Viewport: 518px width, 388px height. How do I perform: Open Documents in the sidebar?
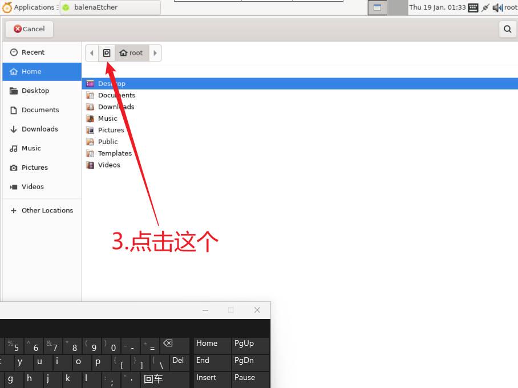tap(42, 110)
